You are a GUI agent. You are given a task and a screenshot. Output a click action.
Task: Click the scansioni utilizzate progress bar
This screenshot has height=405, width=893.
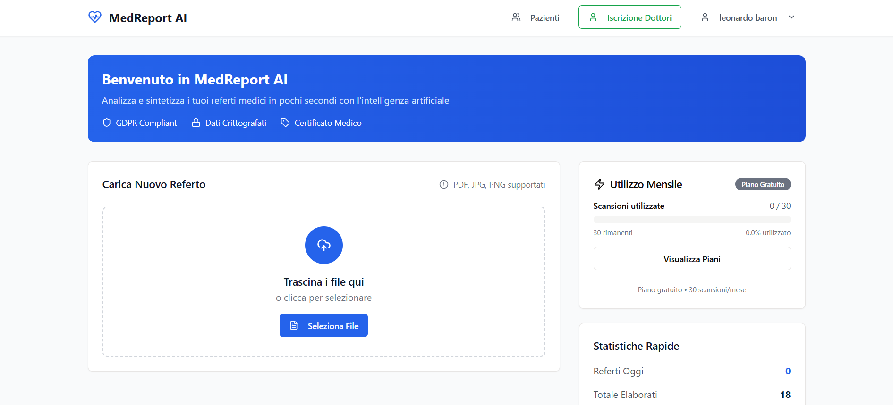point(692,220)
